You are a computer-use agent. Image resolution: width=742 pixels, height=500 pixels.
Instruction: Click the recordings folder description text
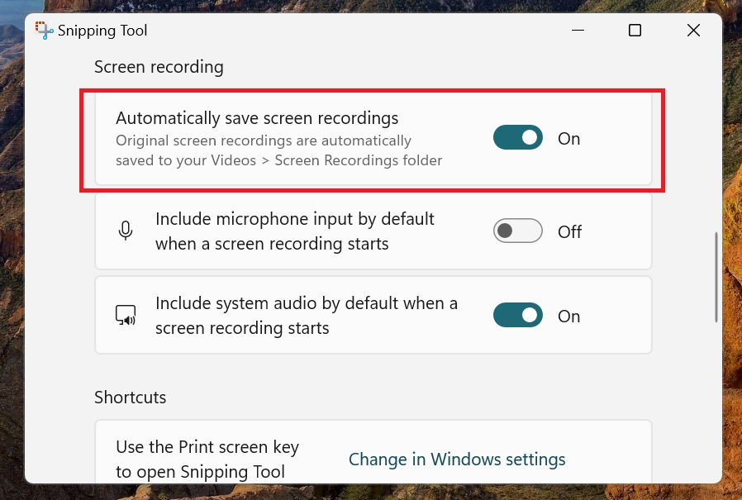click(278, 150)
